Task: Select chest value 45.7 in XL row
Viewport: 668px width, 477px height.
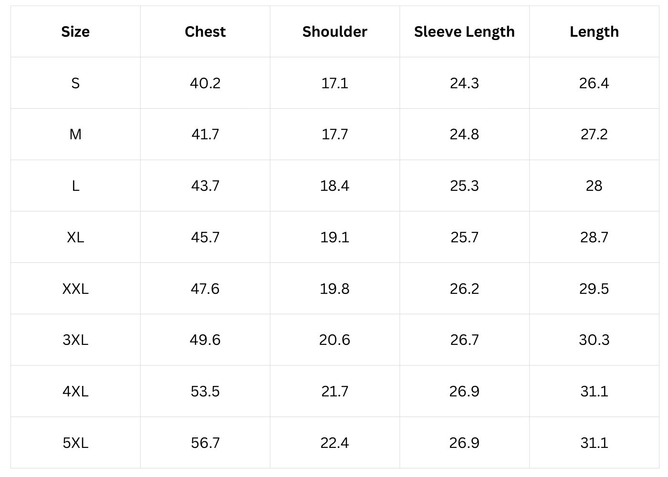Action: tap(205, 237)
